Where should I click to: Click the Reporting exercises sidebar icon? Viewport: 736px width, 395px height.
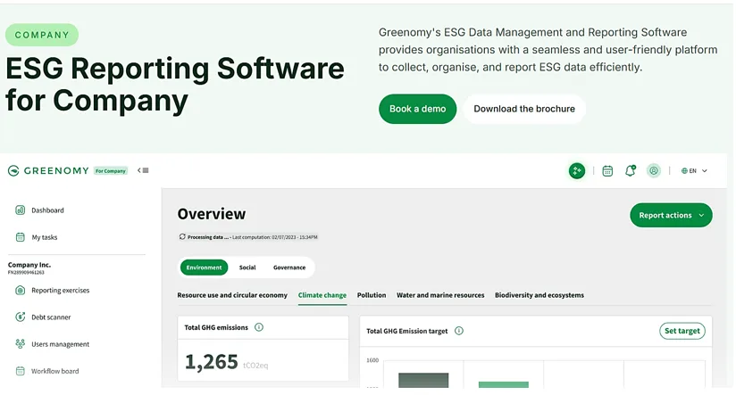(x=21, y=290)
